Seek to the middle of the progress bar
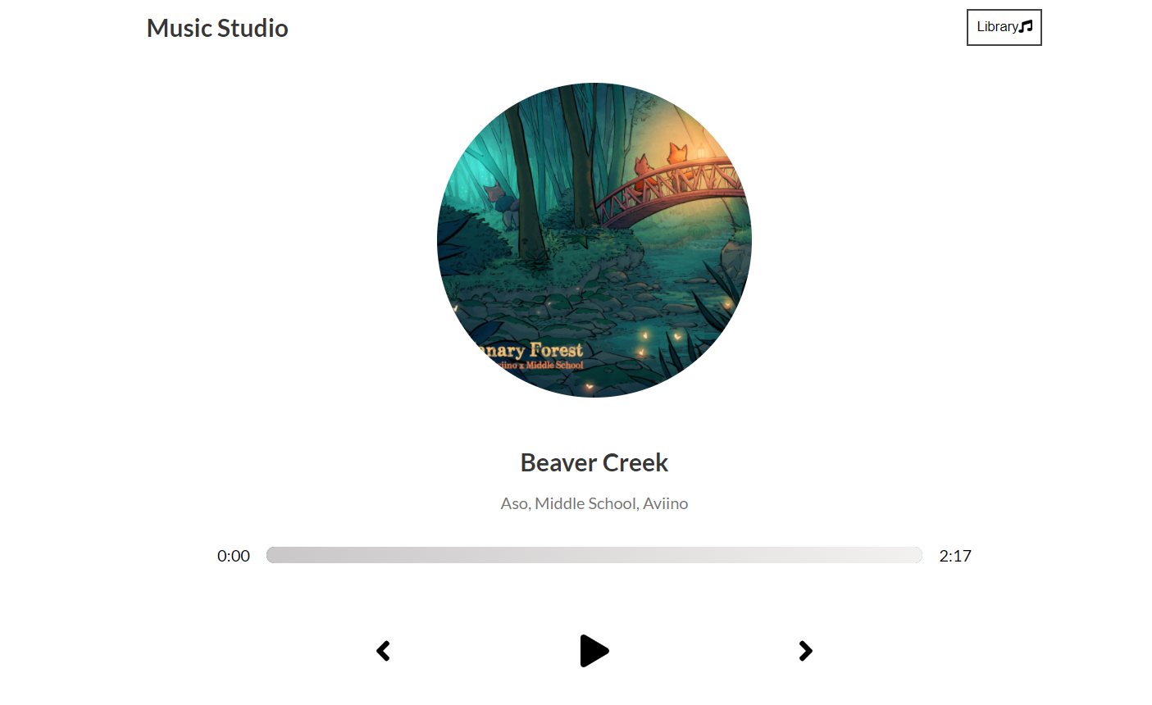The image size is (1152, 705). (x=594, y=555)
